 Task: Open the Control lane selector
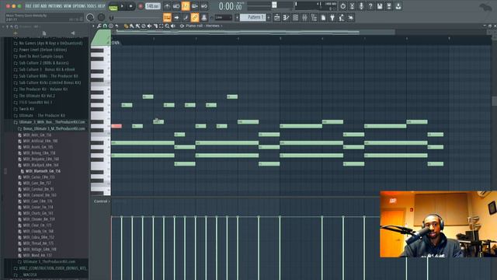coord(102,201)
